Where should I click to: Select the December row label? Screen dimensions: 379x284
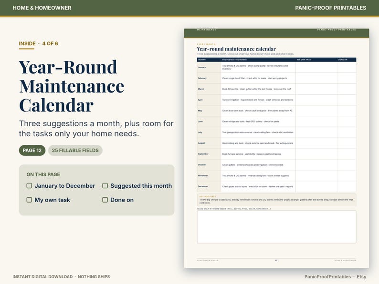pos(203,186)
